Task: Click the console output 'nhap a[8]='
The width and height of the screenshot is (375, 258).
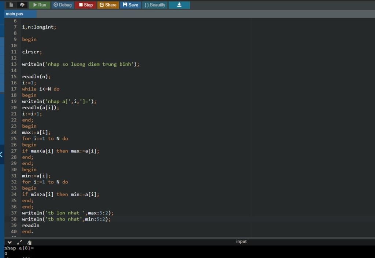Action: coord(19,248)
